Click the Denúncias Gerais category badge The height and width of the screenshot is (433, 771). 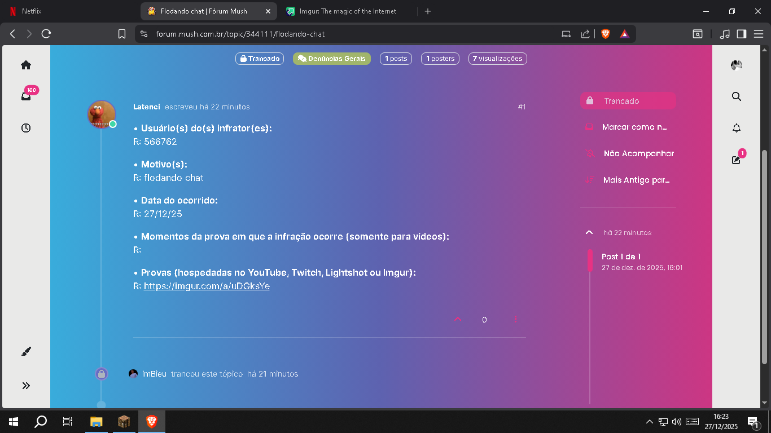[331, 58]
